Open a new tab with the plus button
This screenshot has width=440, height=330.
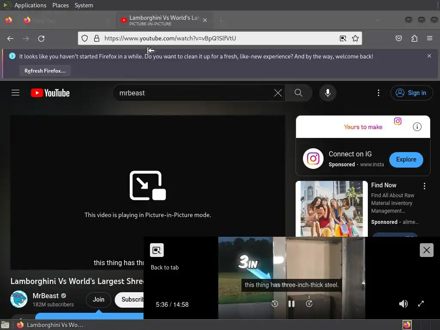click(x=221, y=20)
